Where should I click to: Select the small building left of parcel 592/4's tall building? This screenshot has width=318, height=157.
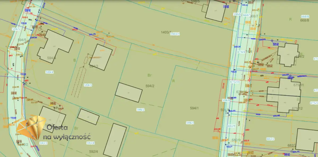[88, 117]
